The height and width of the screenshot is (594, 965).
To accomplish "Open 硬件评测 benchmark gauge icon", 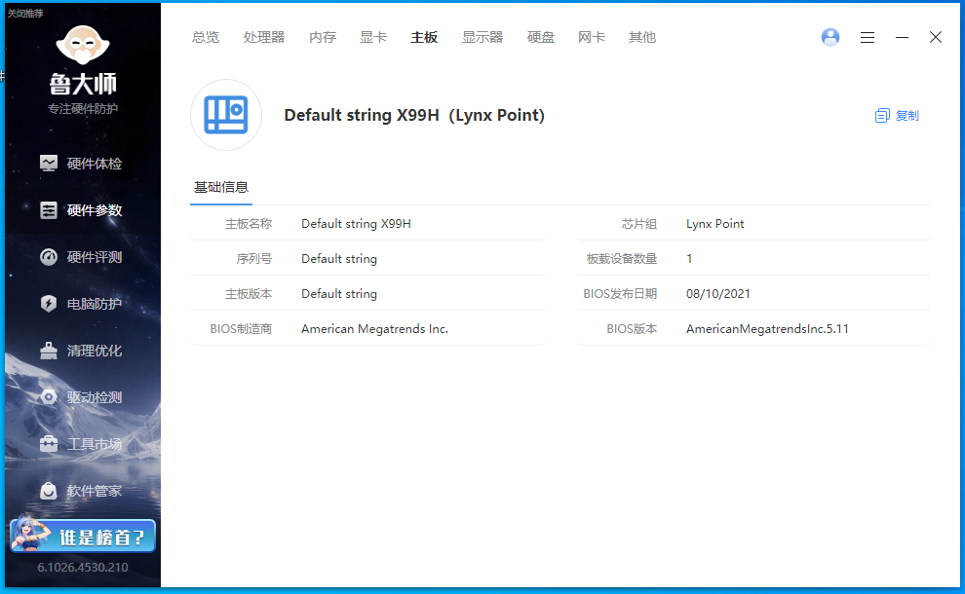I will [x=49, y=257].
